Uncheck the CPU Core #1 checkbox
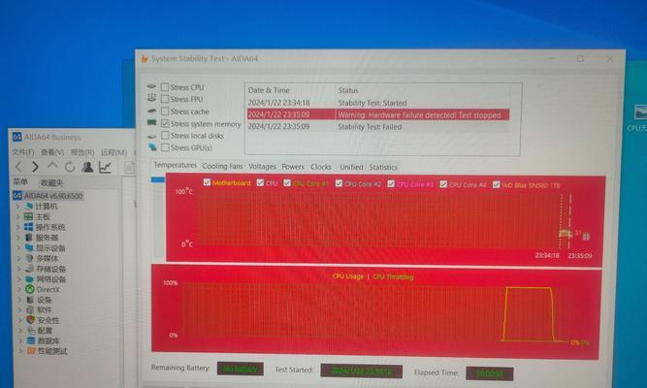The height and width of the screenshot is (388, 647). (287, 183)
